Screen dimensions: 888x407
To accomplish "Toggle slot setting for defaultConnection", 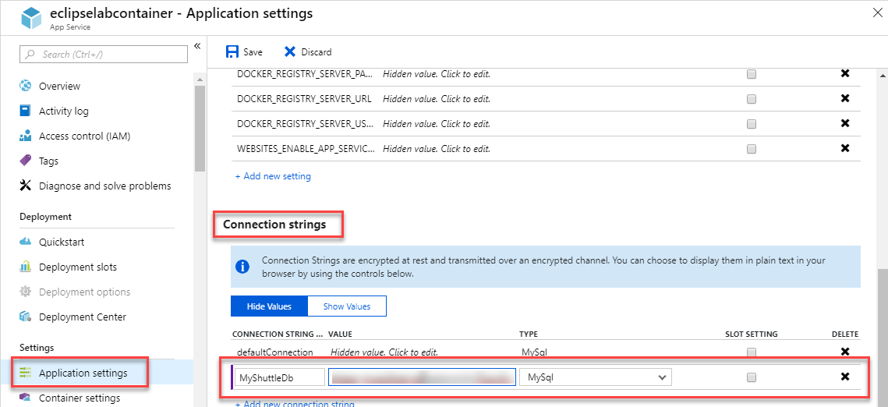I will tap(752, 352).
